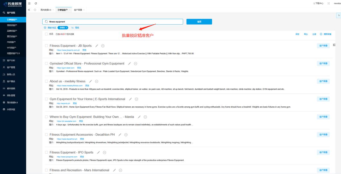Screen dimensions: 341x174
Task: Open the newstud user account menu
Action: coord(337,3)
